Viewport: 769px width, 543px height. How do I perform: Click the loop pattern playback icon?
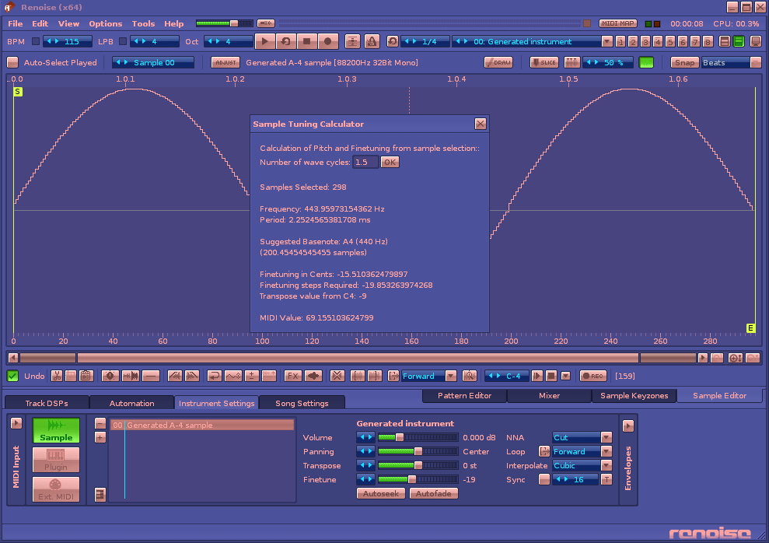click(286, 42)
